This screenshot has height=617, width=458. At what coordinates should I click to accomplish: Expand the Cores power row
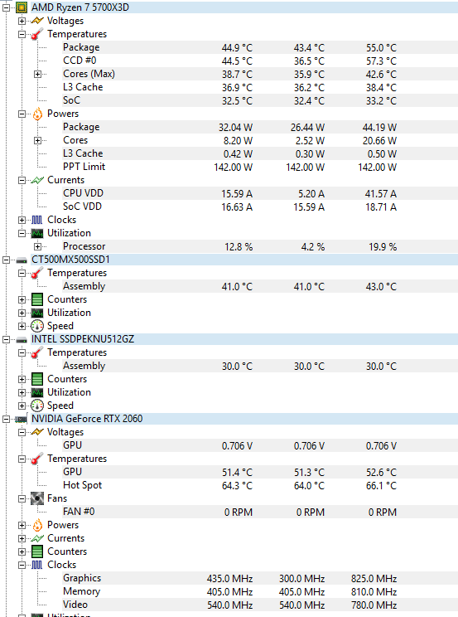click(38, 140)
